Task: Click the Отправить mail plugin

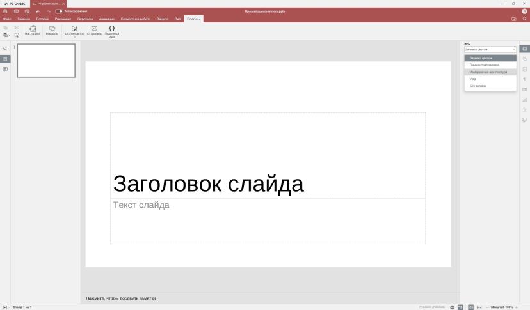Action: 94,30
